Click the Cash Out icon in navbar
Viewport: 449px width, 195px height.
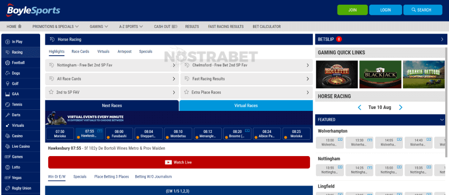coord(175,26)
